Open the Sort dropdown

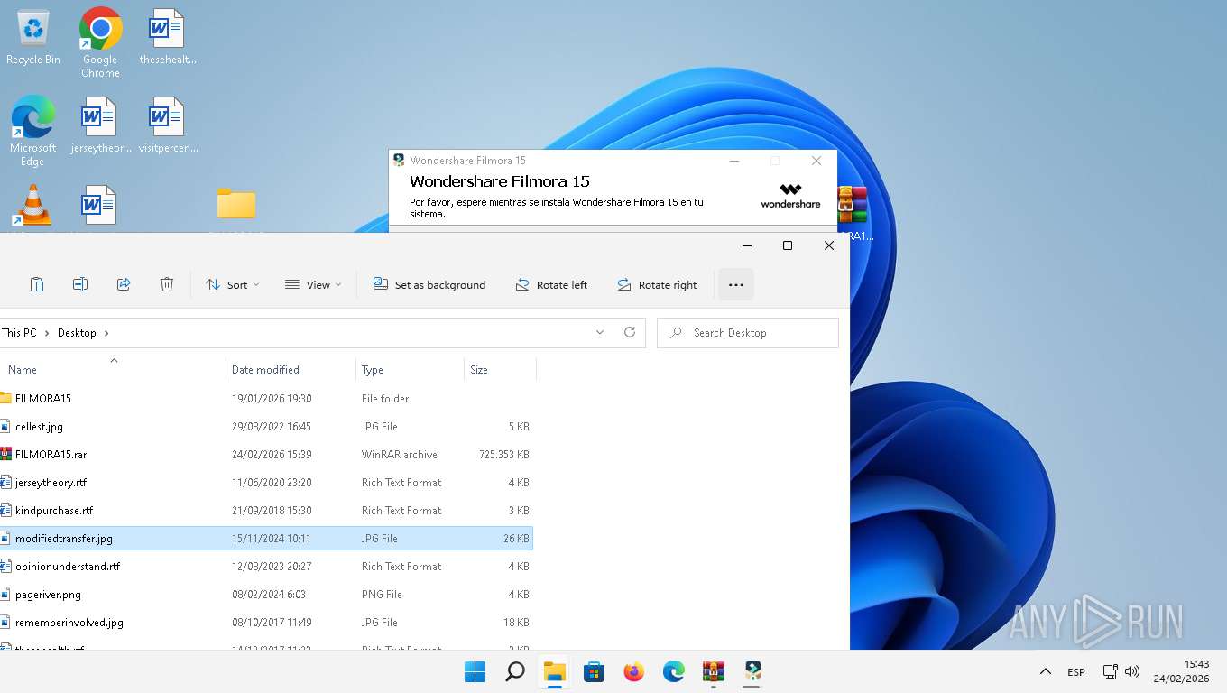click(x=232, y=284)
